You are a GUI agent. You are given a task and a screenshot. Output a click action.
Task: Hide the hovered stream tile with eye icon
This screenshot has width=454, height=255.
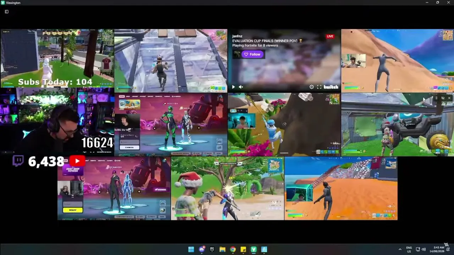[x=443, y=98]
